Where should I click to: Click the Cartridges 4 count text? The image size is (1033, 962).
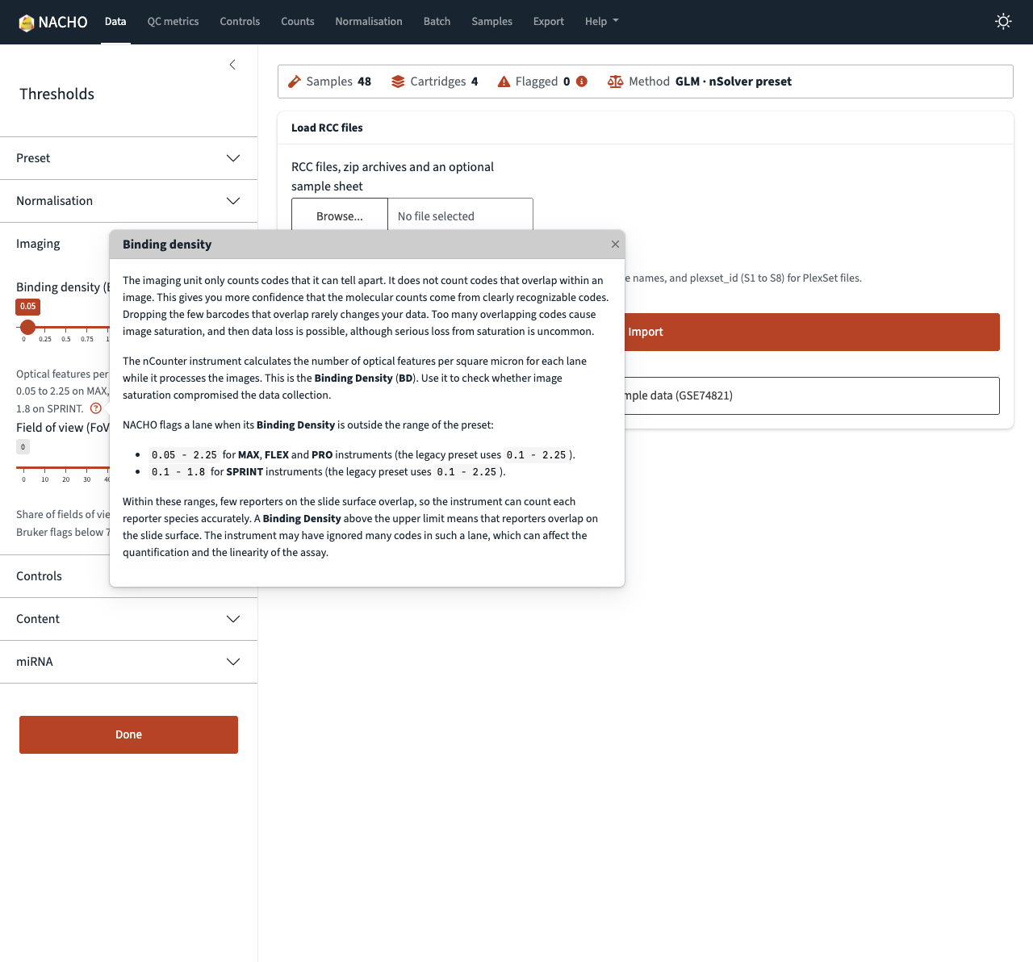pos(444,82)
